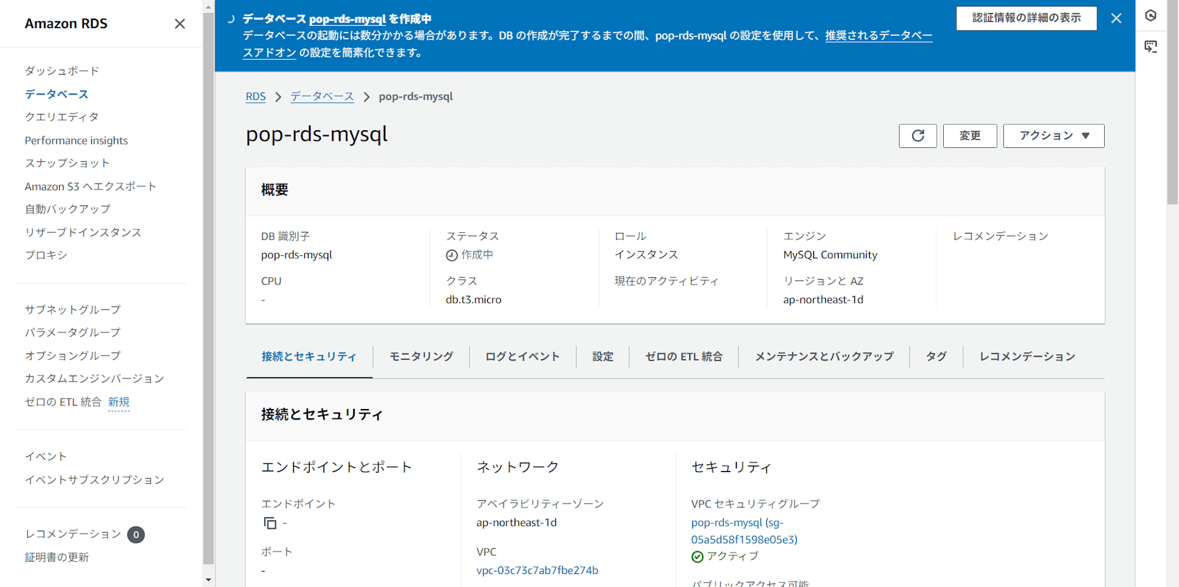Open オプショングループ in the sidebar

(73, 355)
